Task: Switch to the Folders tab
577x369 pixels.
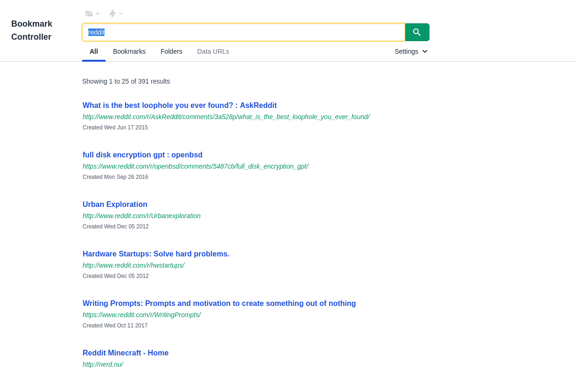Action: point(171,51)
